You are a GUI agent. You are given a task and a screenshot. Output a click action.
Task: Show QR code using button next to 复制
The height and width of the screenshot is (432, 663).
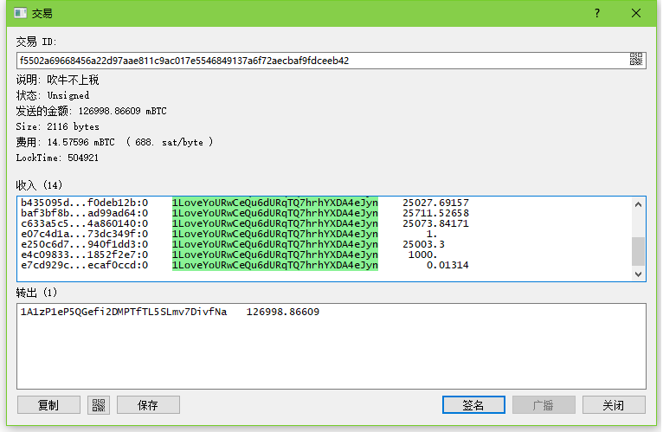pos(98,404)
